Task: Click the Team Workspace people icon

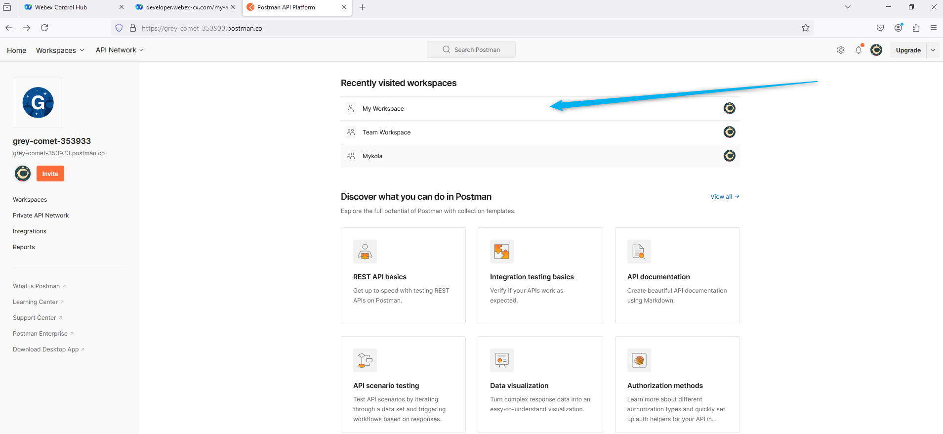Action: 351,132
